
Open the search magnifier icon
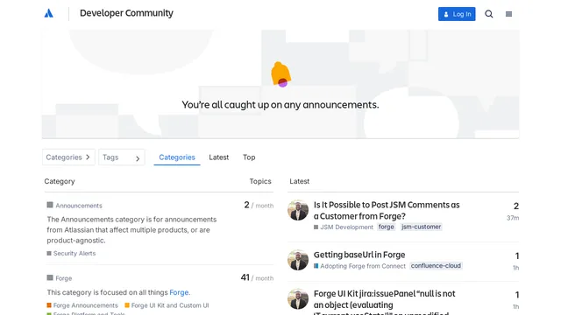coord(489,14)
